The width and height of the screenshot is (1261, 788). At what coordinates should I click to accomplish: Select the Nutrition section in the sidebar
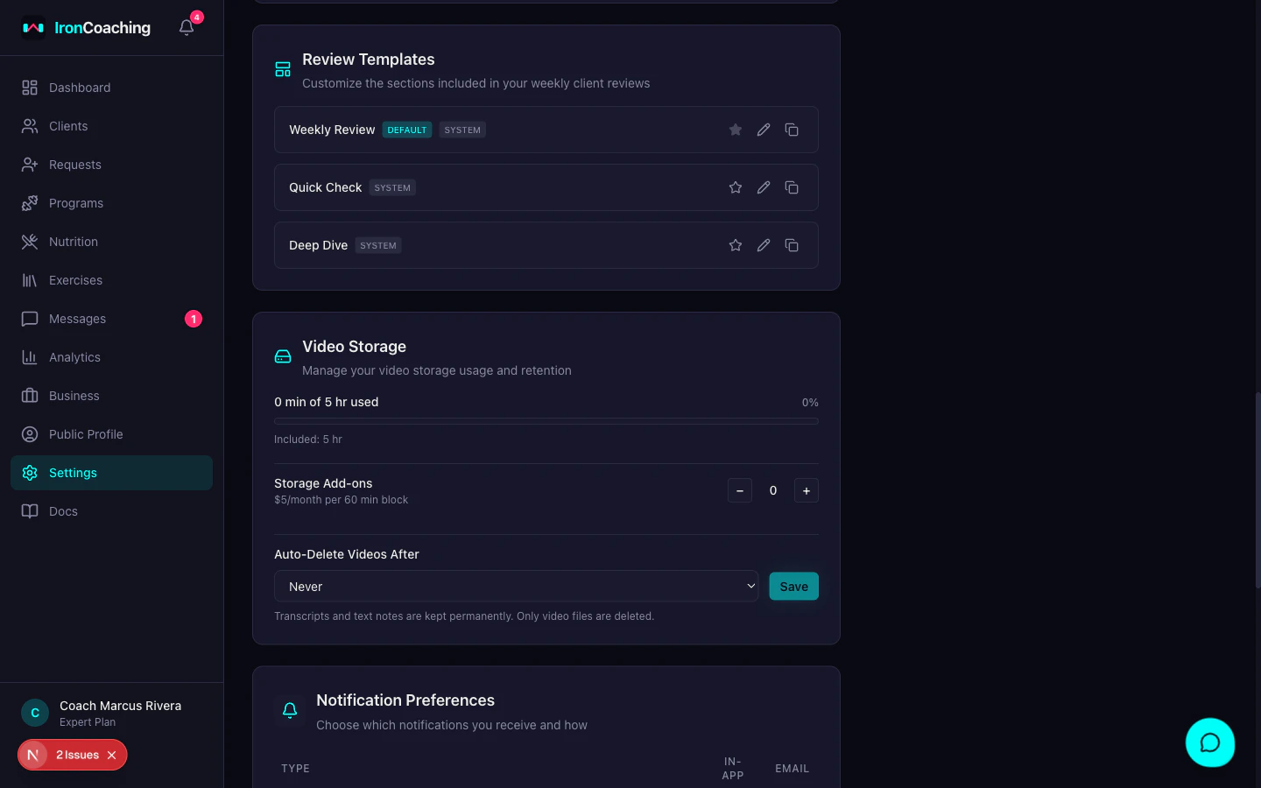(73, 242)
